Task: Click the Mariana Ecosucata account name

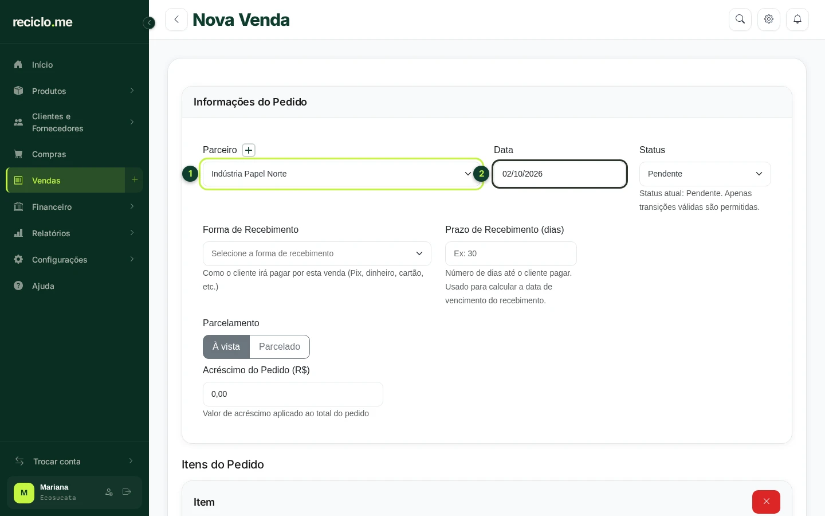Action: 58,492
